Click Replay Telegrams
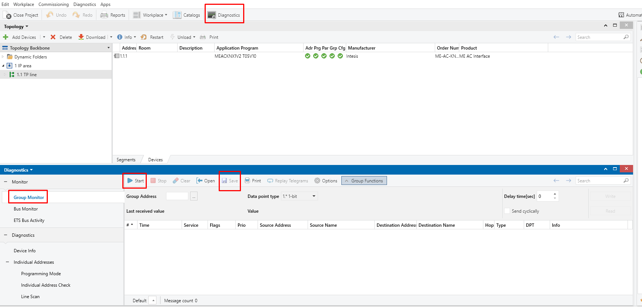 [288, 181]
